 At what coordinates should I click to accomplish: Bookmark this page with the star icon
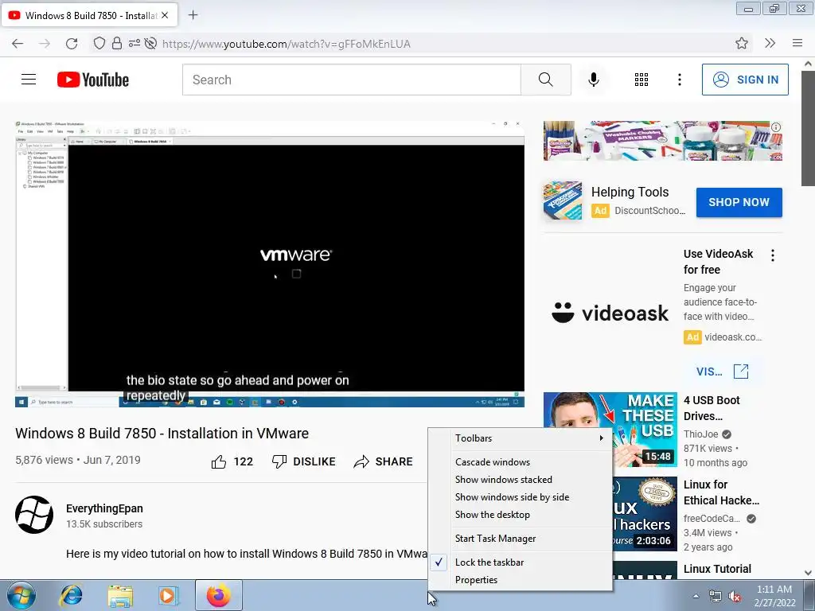[742, 43]
